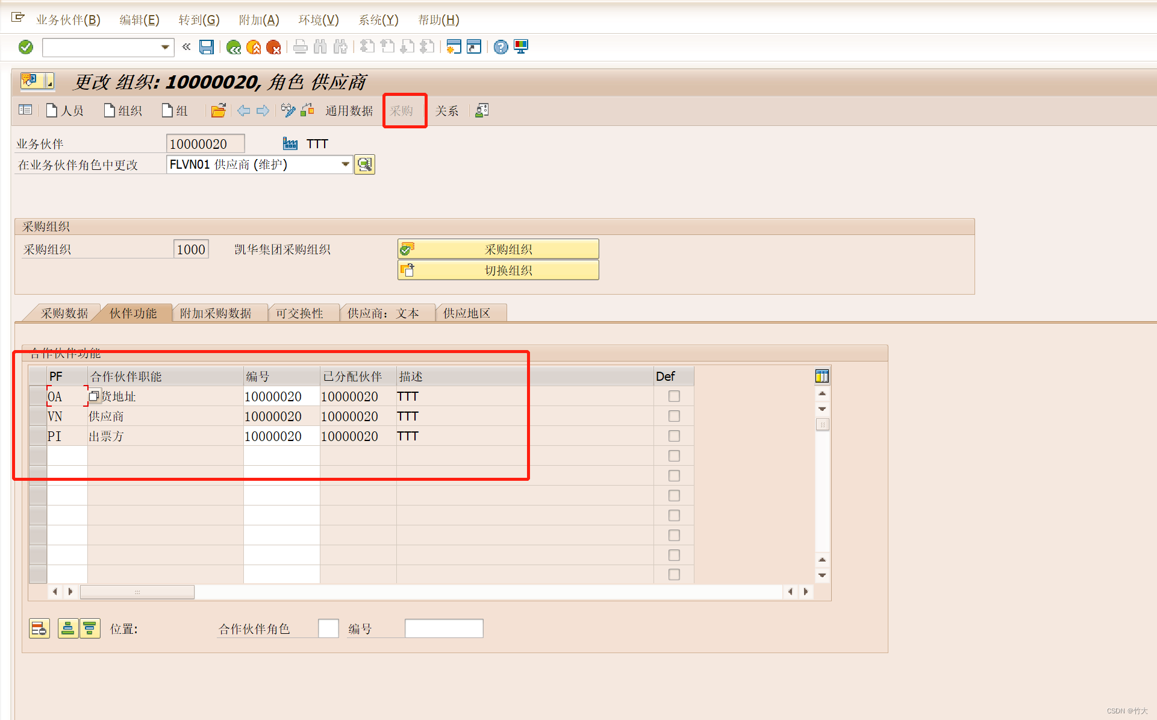
Task: Check the Def checkbox for PI row
Action: tap(674, 436)
